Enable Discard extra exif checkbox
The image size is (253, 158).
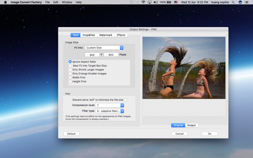point(125,100)
